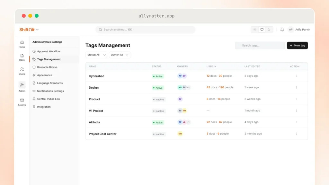Open the Archive section in sidebar
This screenshot has width=329, height=185.
click(22, 102)
